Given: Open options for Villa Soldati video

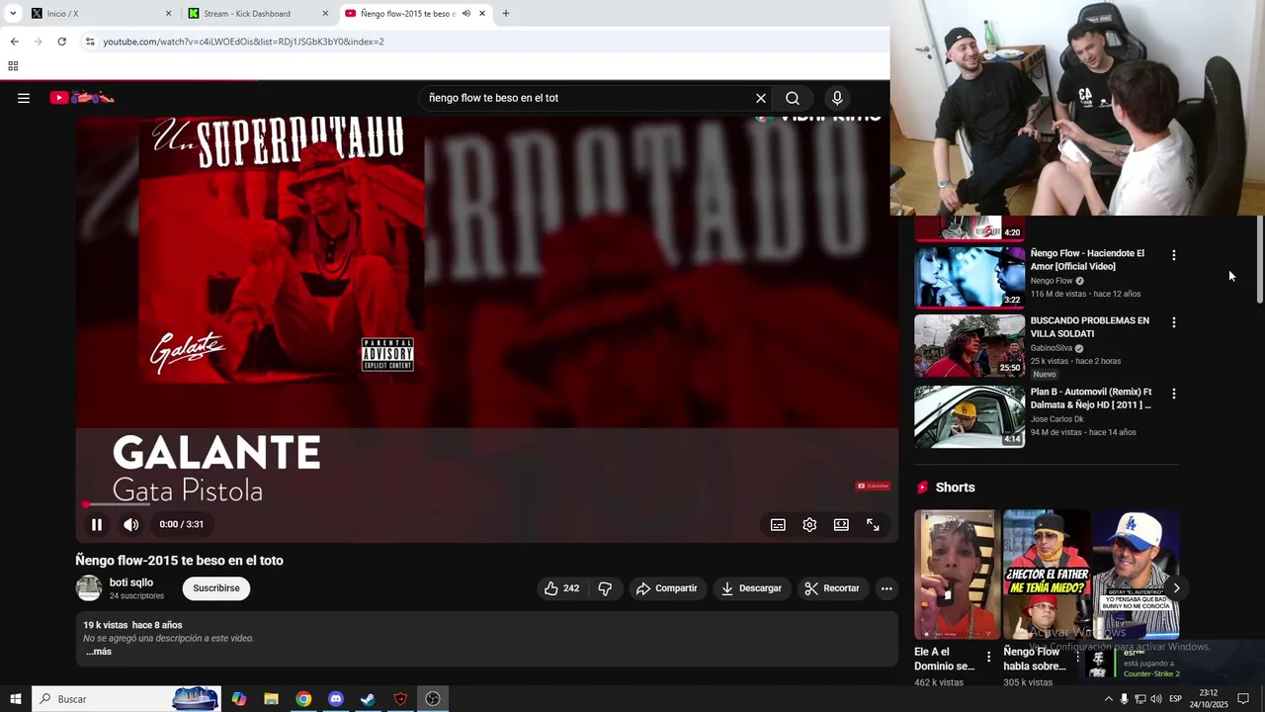Looking at the screenshot, I should point(1173,322).
